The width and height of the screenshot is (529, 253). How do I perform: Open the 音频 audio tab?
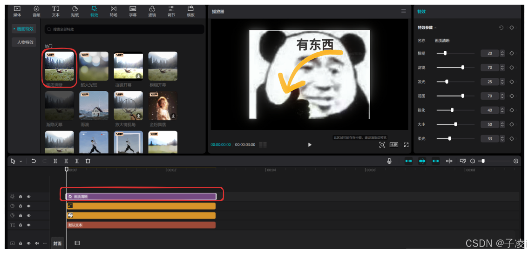tap(36, 11)
